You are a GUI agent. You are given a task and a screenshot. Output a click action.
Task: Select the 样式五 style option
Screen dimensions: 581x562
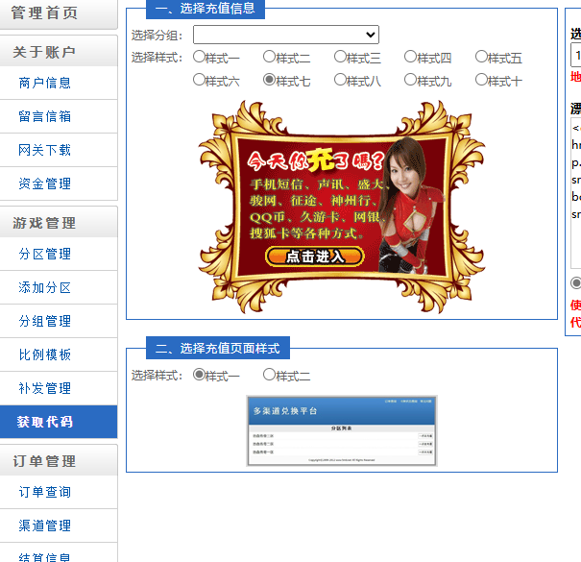[x=482, y=58]
